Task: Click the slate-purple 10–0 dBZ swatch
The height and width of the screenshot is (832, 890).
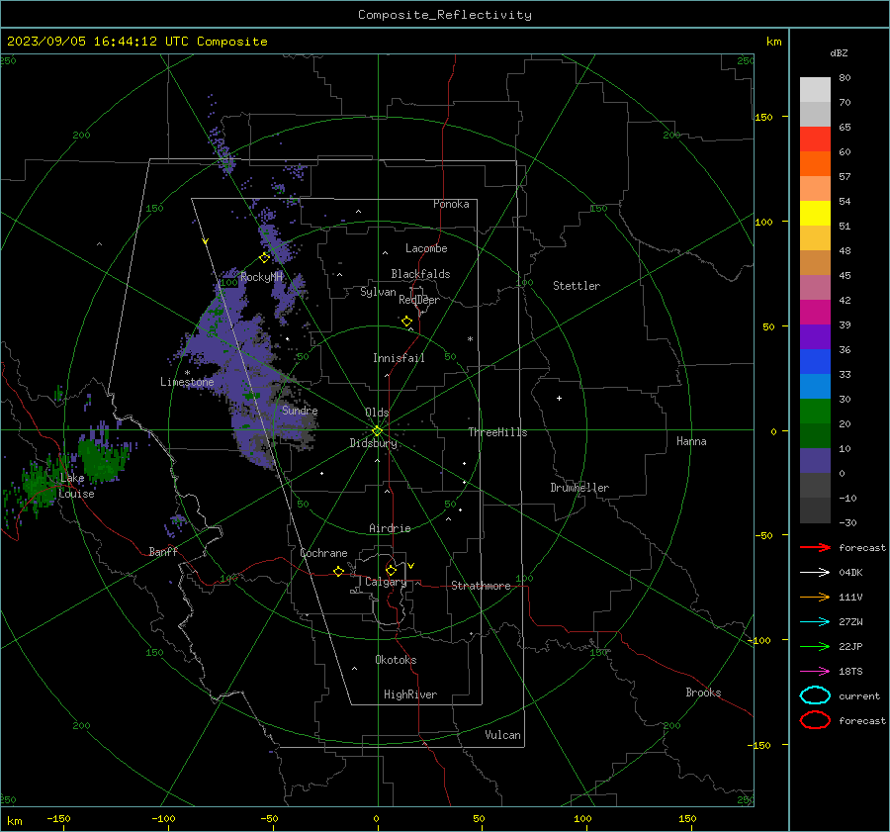Action: (x=815, y=461)
